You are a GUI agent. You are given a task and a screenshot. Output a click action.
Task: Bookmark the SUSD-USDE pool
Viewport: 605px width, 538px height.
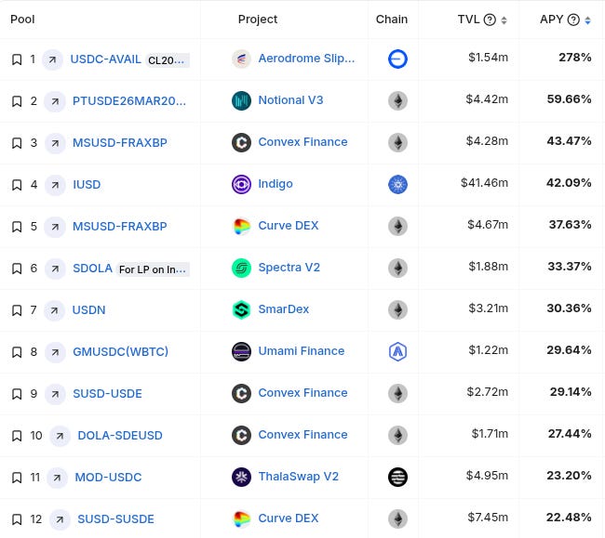click(17, 394)
